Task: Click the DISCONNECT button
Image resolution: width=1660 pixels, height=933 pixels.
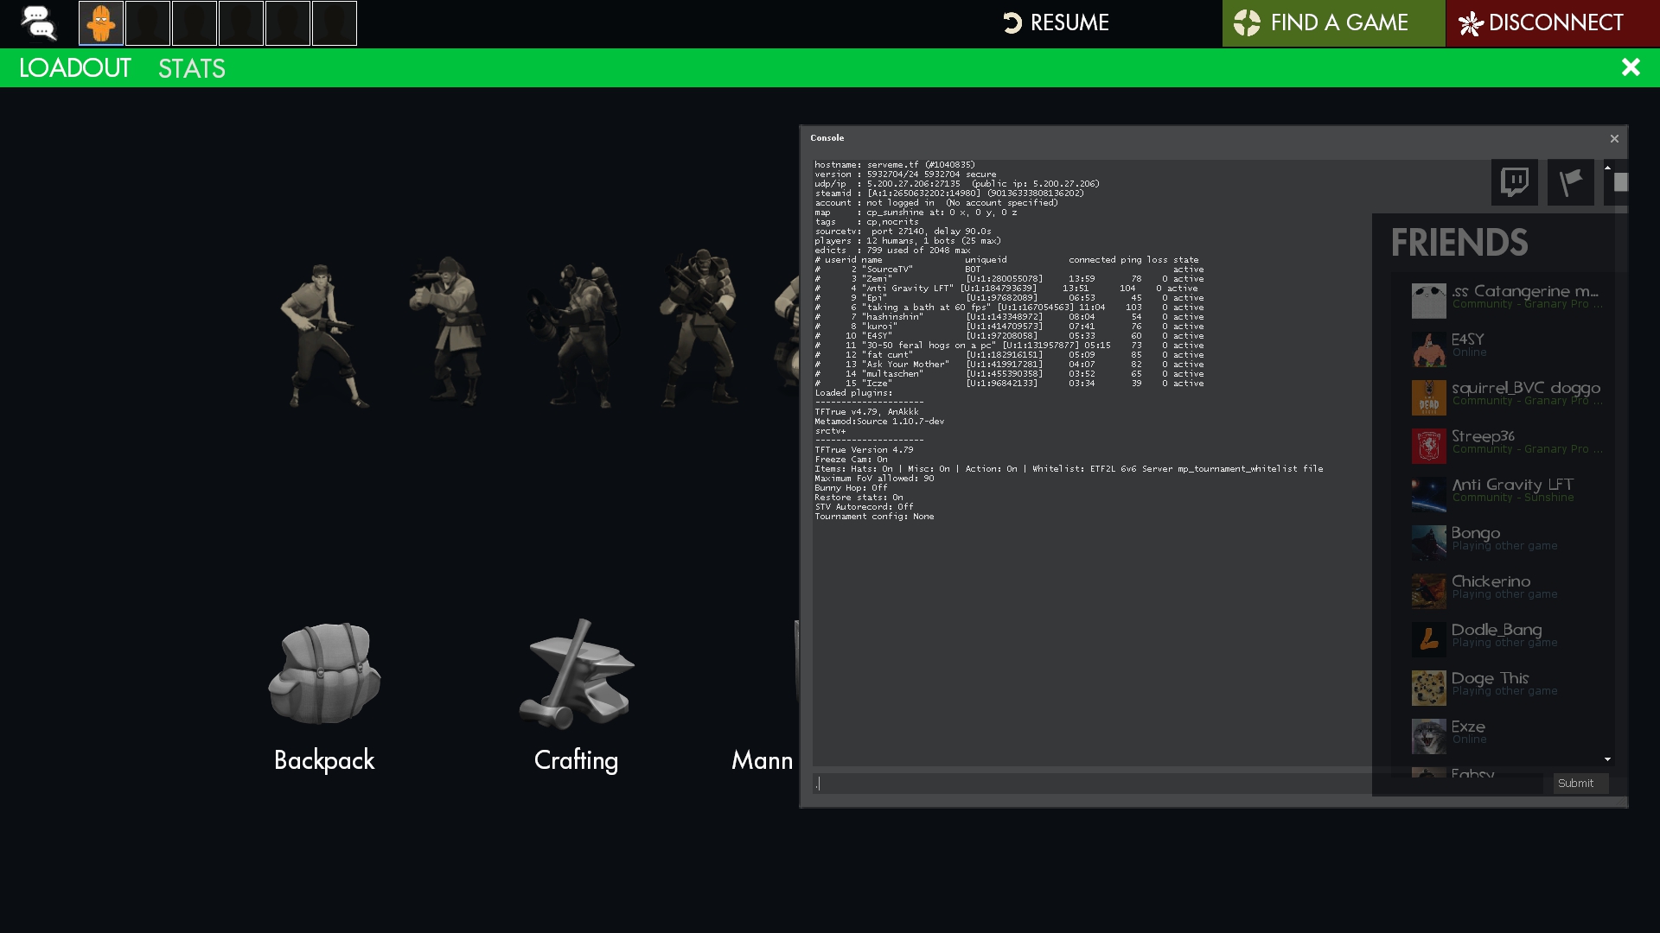Action: (1553, 23)
